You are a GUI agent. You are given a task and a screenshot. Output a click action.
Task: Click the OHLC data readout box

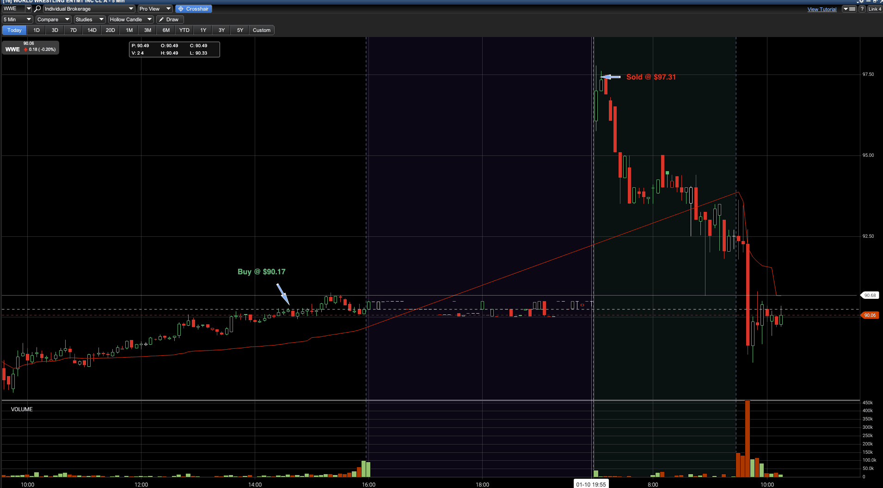[x=174, y=49]
